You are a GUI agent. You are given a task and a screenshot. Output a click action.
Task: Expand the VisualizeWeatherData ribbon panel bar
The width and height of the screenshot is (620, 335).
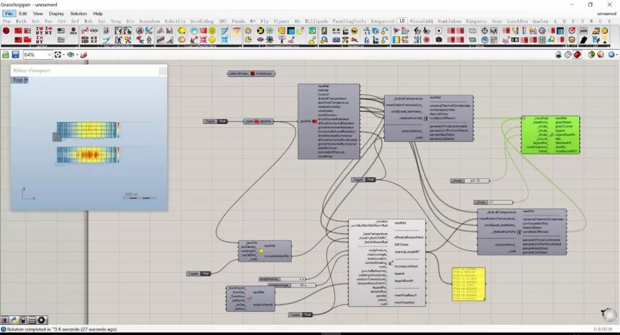coord(198,46)
